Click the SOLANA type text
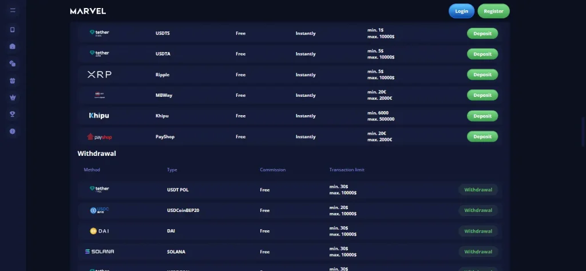This screenshot has height=271, width=586. click(x=176, y=252)
